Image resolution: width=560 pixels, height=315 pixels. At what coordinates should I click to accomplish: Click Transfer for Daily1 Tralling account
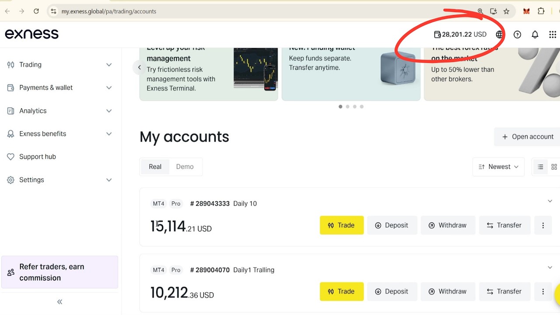(x=504, y=291)
